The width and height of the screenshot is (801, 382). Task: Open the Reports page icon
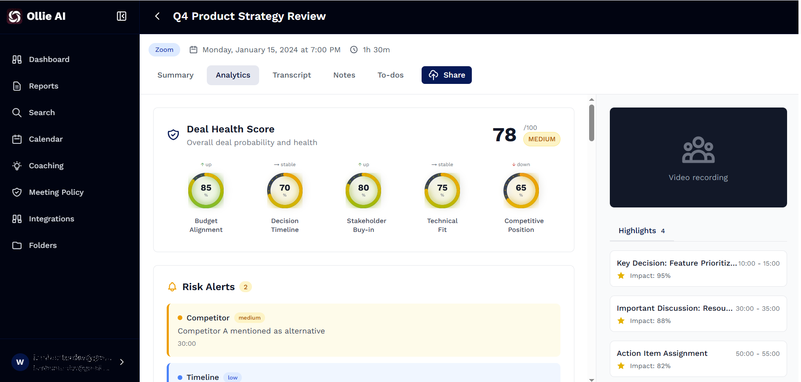pyautogui.click(x=17, y=86)
